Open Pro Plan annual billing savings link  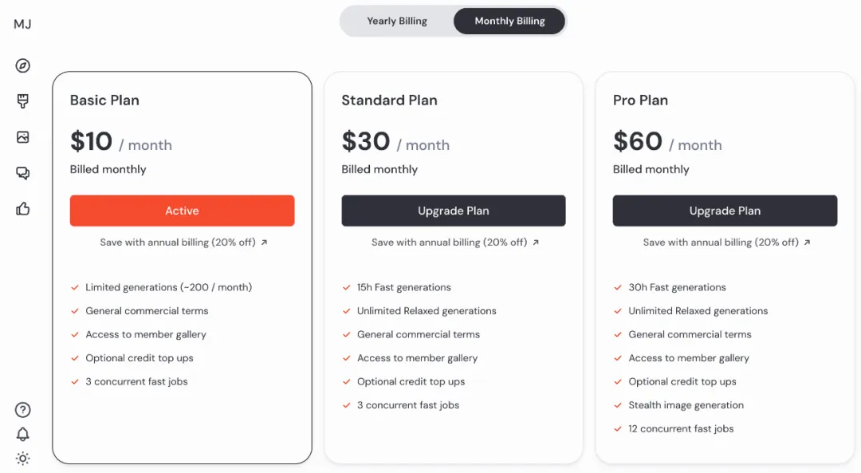click(x=726, y=242)
